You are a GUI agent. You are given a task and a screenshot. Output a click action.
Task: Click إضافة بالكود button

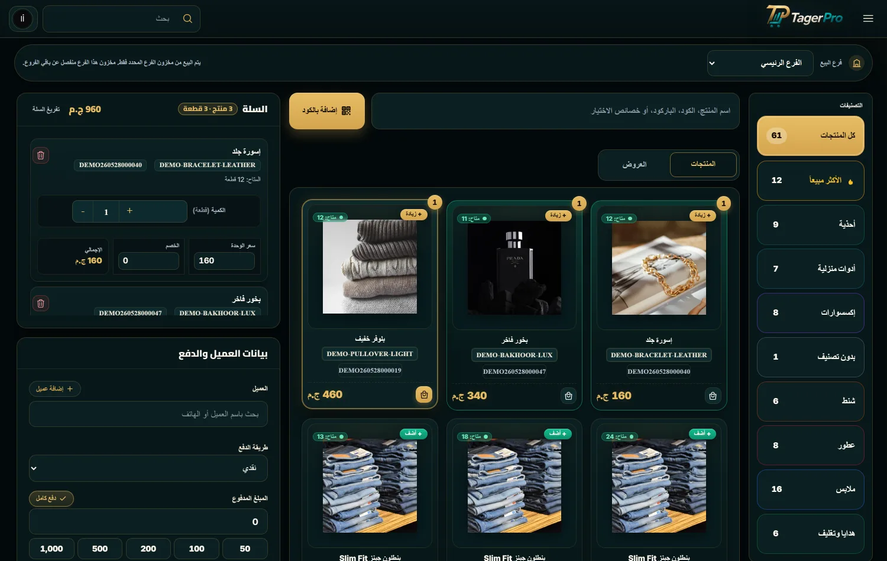click(x=327, y=110)
